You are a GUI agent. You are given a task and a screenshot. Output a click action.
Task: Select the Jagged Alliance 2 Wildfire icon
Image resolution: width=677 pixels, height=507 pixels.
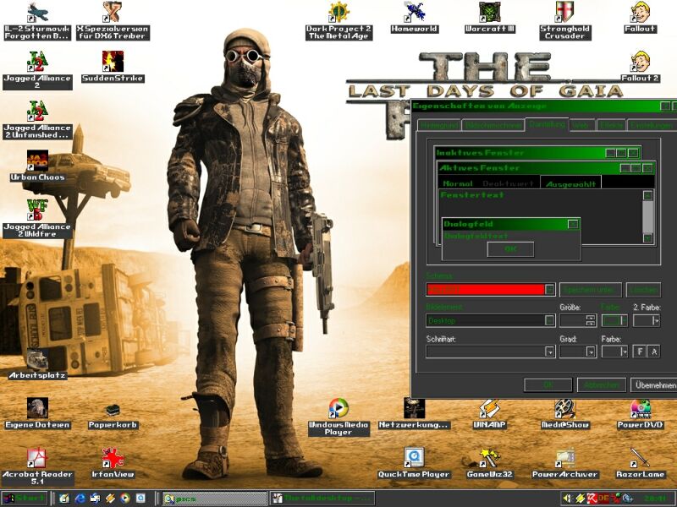click(37, 219)
